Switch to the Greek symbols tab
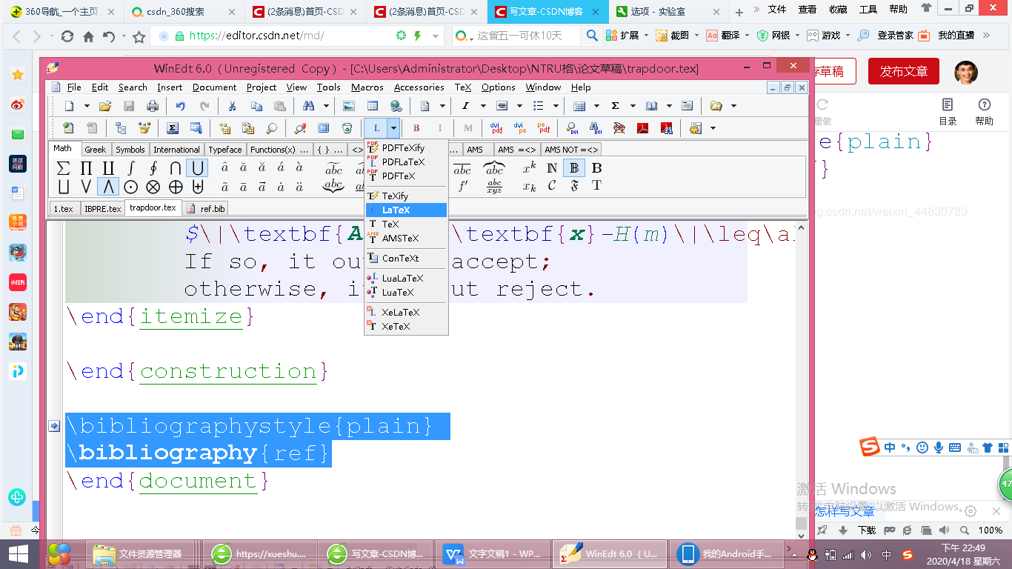Viewport: 1012px width, 569px height. 95,150
